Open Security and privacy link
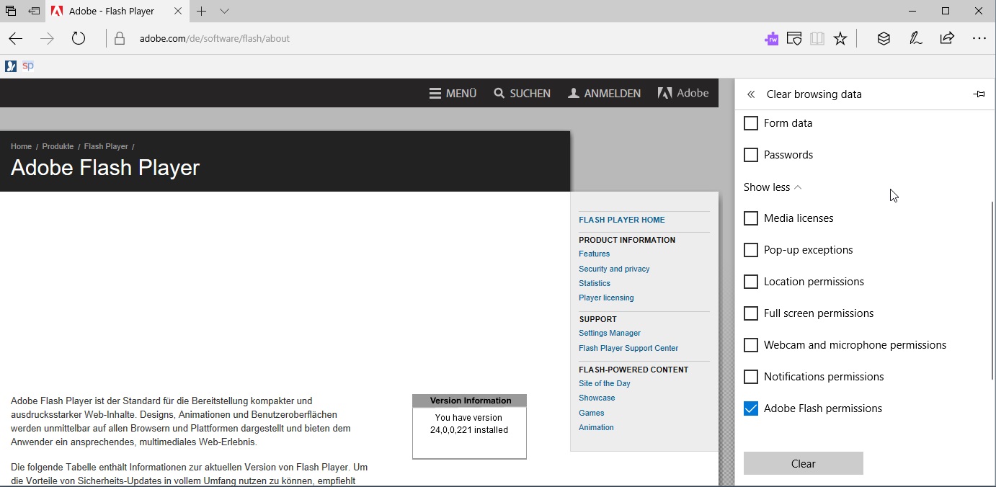This screenshot has height=487, width=996. pyautogui.click(x=614, y=269)
